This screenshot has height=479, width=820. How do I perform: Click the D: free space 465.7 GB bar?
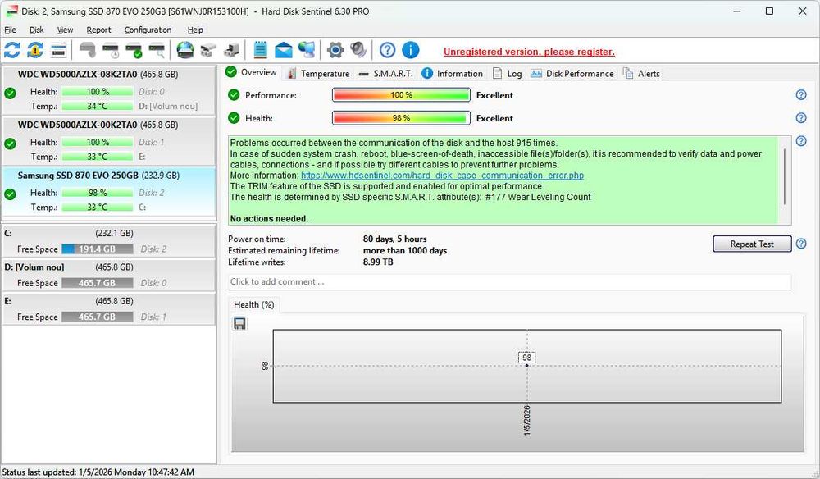pyautogui.click(x=98, y=283)
